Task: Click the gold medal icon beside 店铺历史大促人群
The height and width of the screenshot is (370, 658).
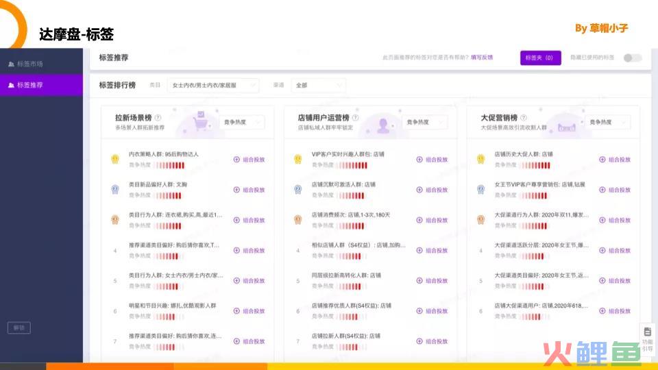Action: [x=481, y=160]
